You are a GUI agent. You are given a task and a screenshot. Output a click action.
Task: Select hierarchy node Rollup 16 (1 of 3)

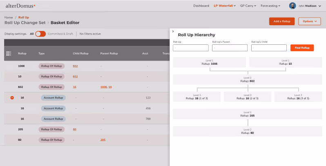196,97
